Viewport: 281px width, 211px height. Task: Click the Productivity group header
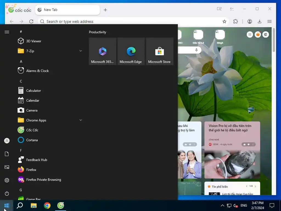point(97,32)
